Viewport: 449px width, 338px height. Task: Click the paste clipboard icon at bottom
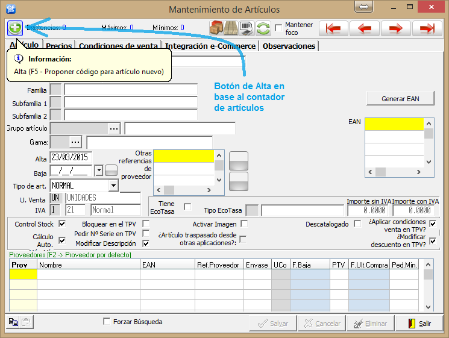tap(26, 322)
